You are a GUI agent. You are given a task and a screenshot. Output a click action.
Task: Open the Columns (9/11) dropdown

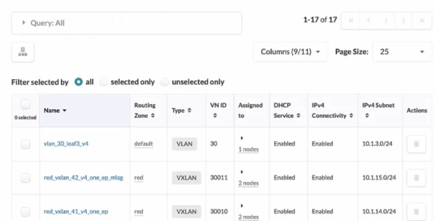tap(290, 52)
